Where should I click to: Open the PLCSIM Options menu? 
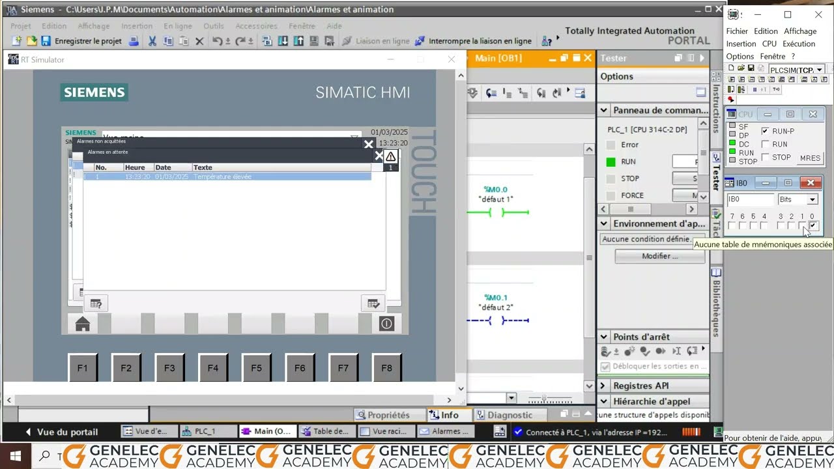tap(740, 56)
